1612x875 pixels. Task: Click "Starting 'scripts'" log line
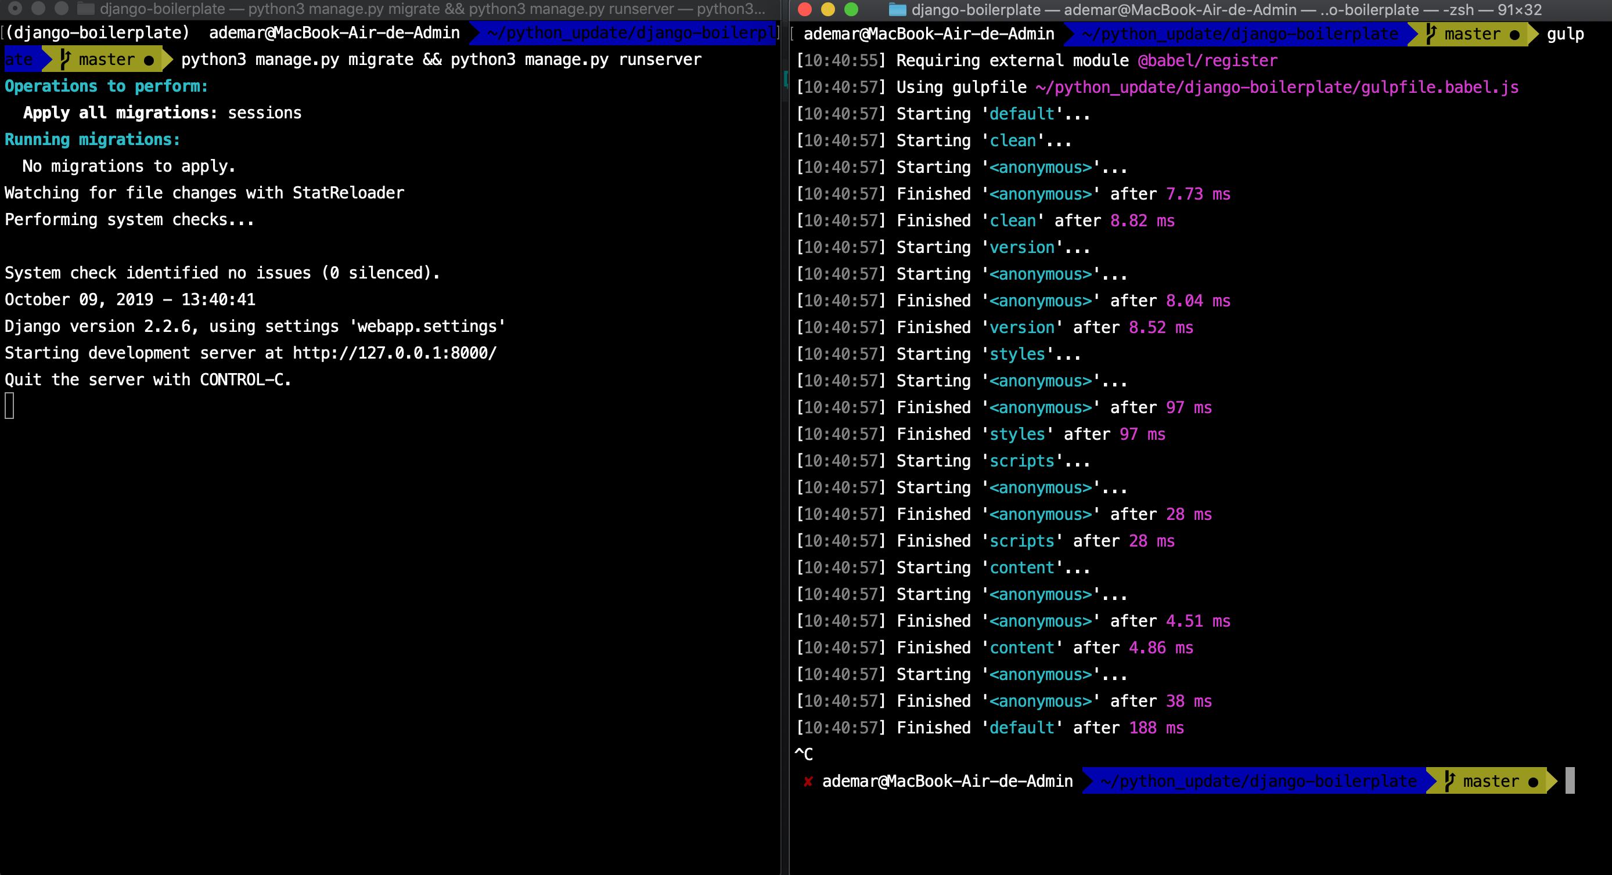click(942, 461)
